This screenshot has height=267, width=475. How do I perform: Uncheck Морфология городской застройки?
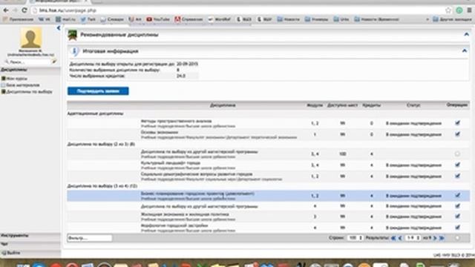457,228
